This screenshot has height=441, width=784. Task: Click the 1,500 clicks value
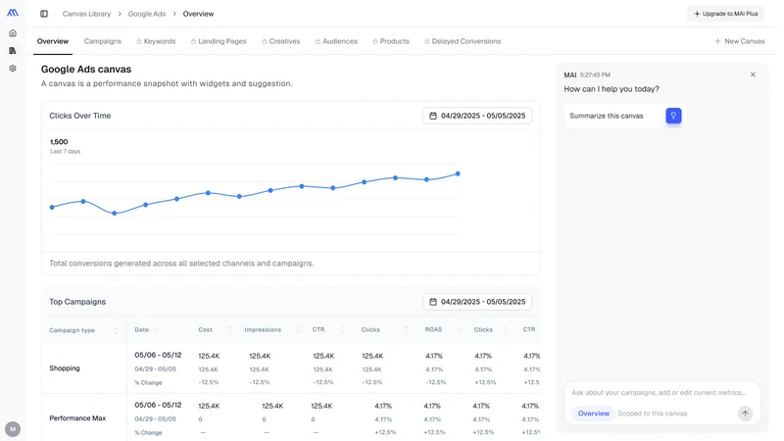59,142
